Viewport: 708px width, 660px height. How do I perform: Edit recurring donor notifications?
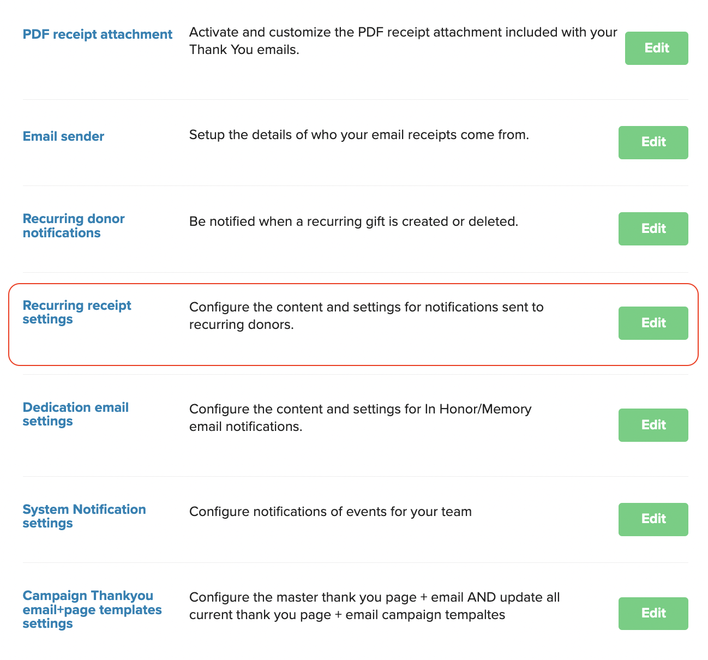coord(653,229)
